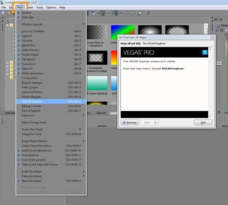Open the File menu
228x205 pixels.
[4, 8]
